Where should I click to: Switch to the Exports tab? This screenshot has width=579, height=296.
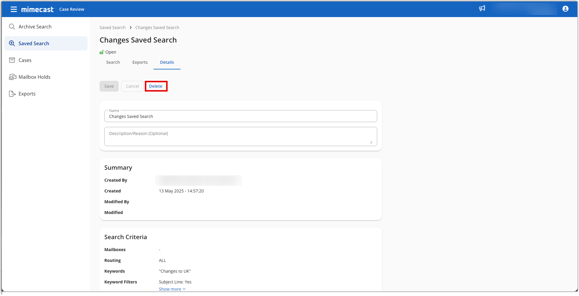coord(140,62)
